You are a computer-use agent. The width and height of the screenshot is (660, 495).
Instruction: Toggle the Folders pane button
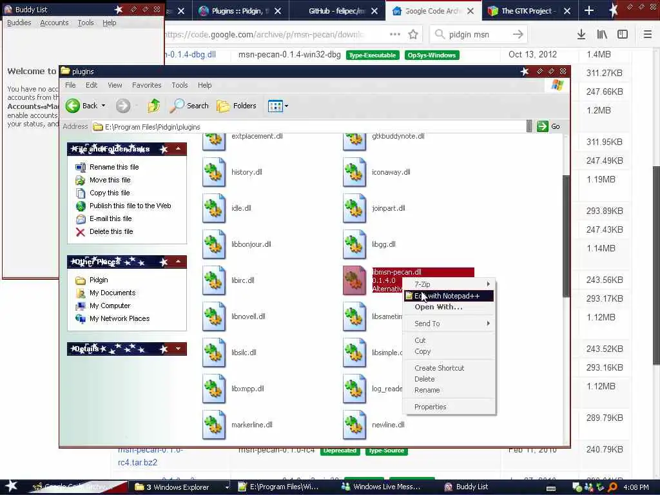(236, 106)
